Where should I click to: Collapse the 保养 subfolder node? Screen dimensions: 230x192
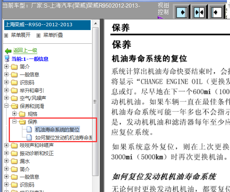pos(14,121)
